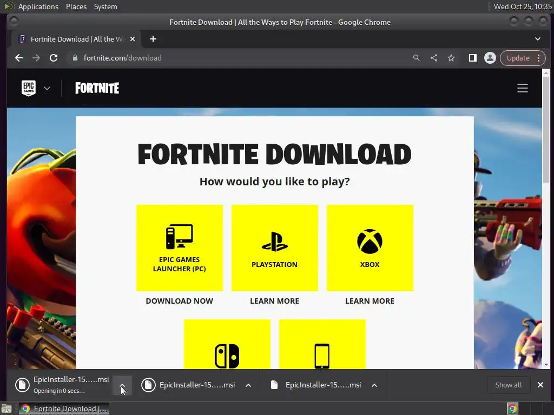Screen dimensions: 554x415
Task: Open the Chrome profile avatar
Action: coord(490,58)
